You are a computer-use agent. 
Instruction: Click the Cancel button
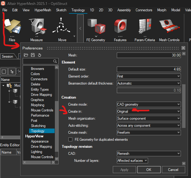(x=173, y=170)
